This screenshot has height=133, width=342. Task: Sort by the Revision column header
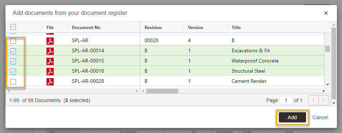153,28
